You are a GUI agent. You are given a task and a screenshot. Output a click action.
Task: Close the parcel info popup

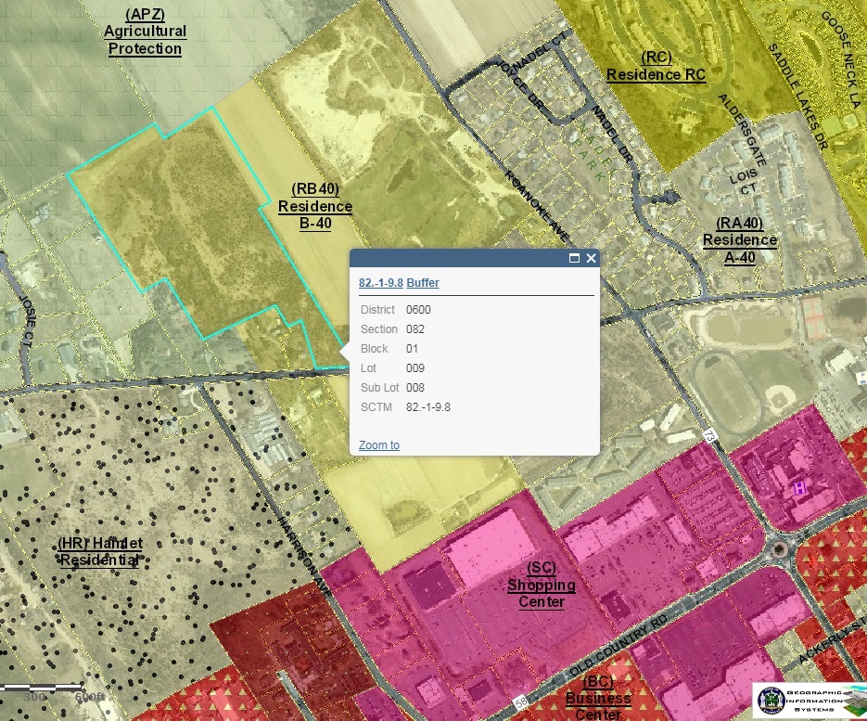pos(591,258)
